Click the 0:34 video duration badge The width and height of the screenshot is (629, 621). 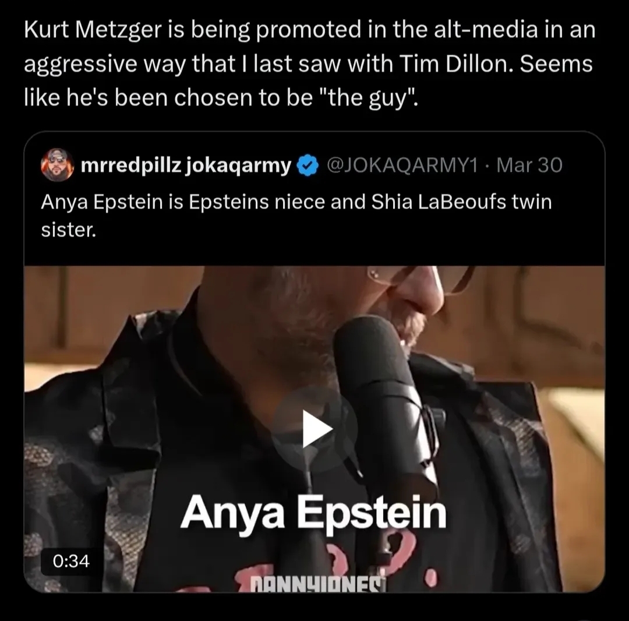(x=71, y=561)
